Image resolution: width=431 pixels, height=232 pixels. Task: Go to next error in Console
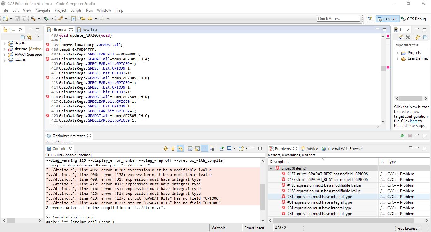click(x=166, y=148)
